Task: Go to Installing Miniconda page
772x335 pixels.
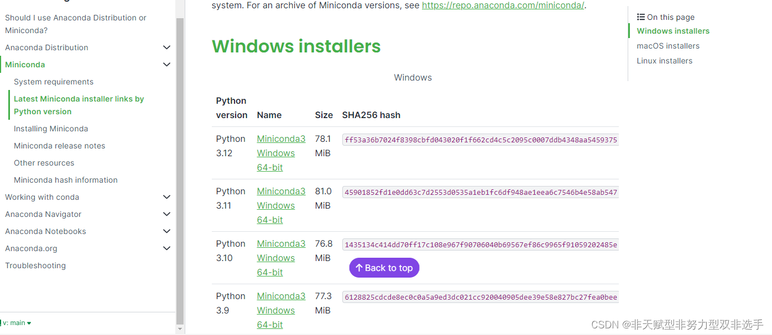Action: (x=51, y=129)
